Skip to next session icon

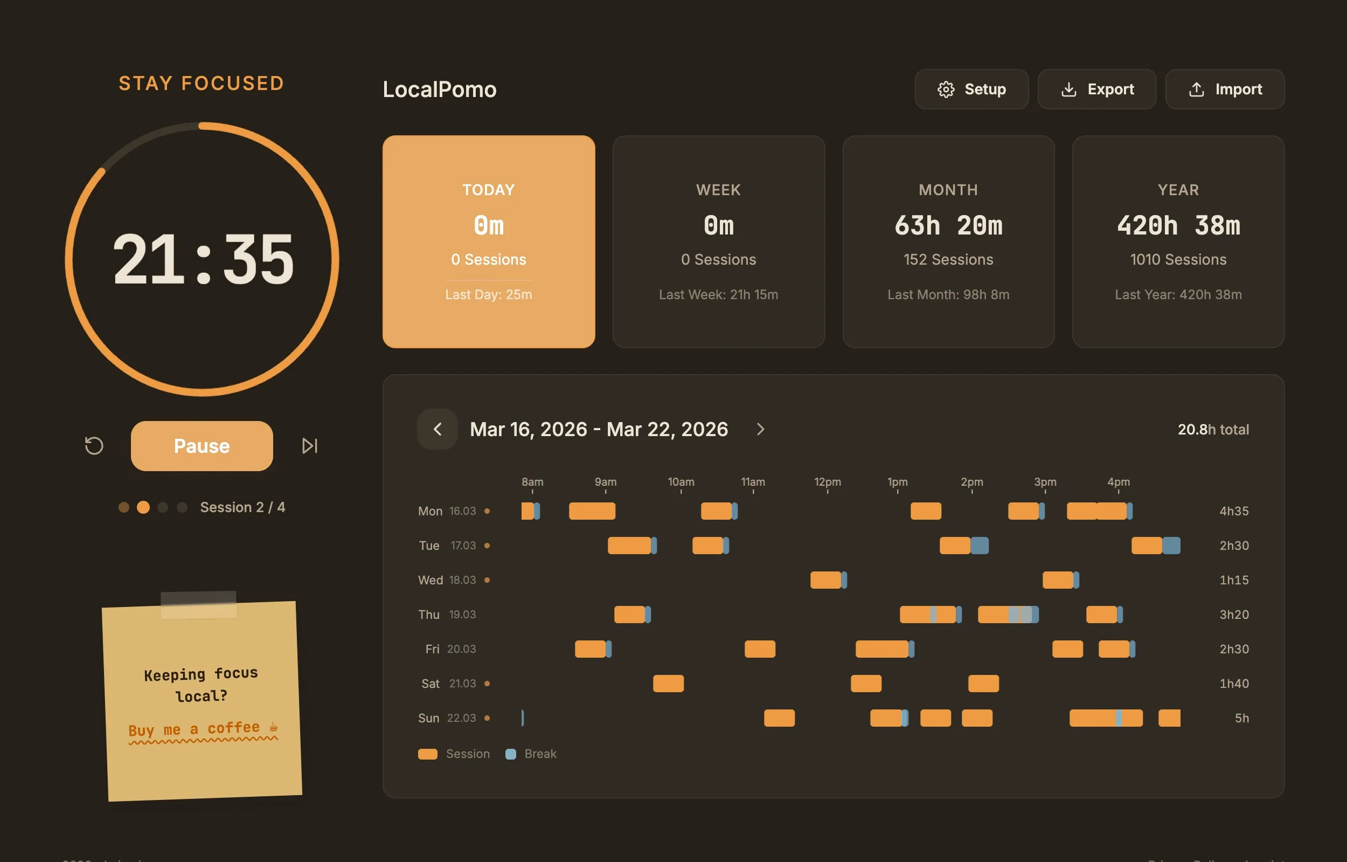309,445
